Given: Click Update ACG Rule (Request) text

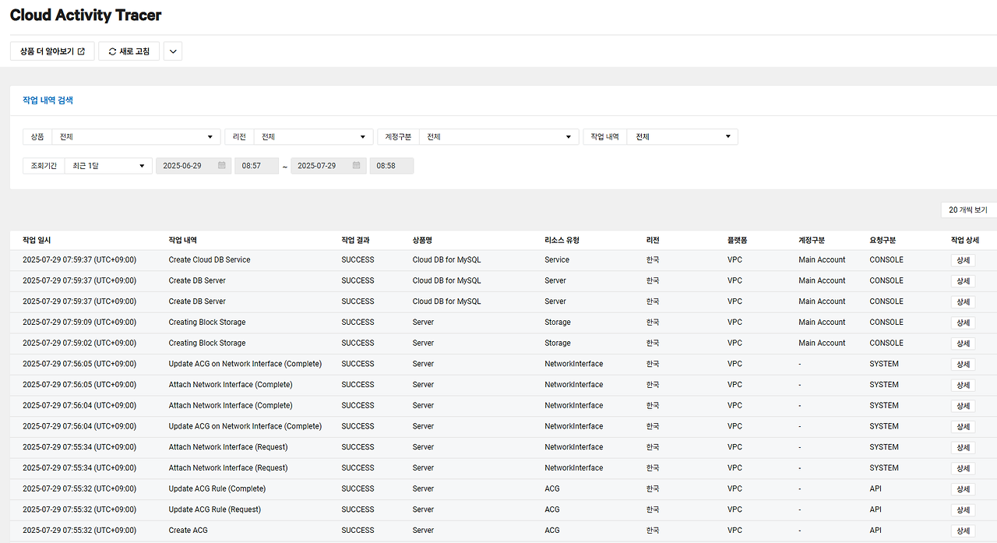Looking at the screenshot, I should point(215,510).
